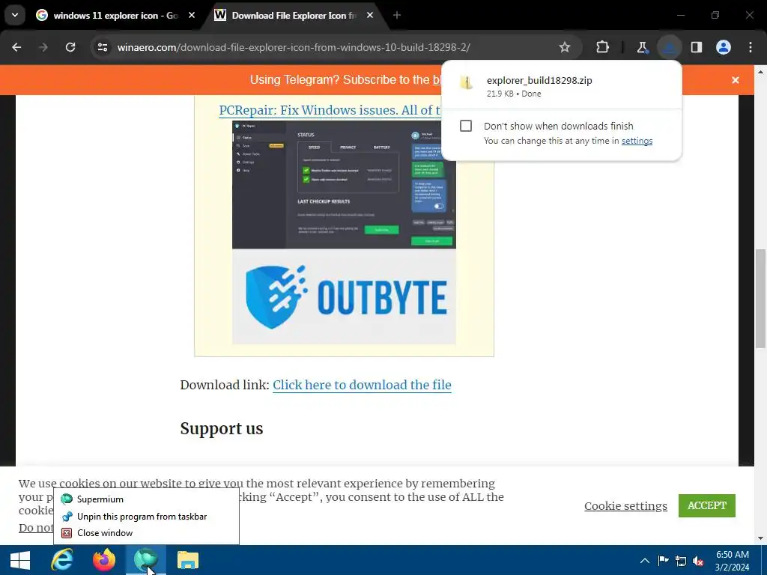Viewport: 767px width, 575px height.
Task: Open site information icon in address bar
Action: click(x=103, y=47)
